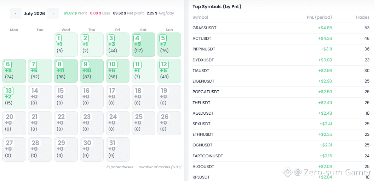Screen dimensions: 374x181
Task: Sort by PnL (period) column header
Action: tap(320, 17)
